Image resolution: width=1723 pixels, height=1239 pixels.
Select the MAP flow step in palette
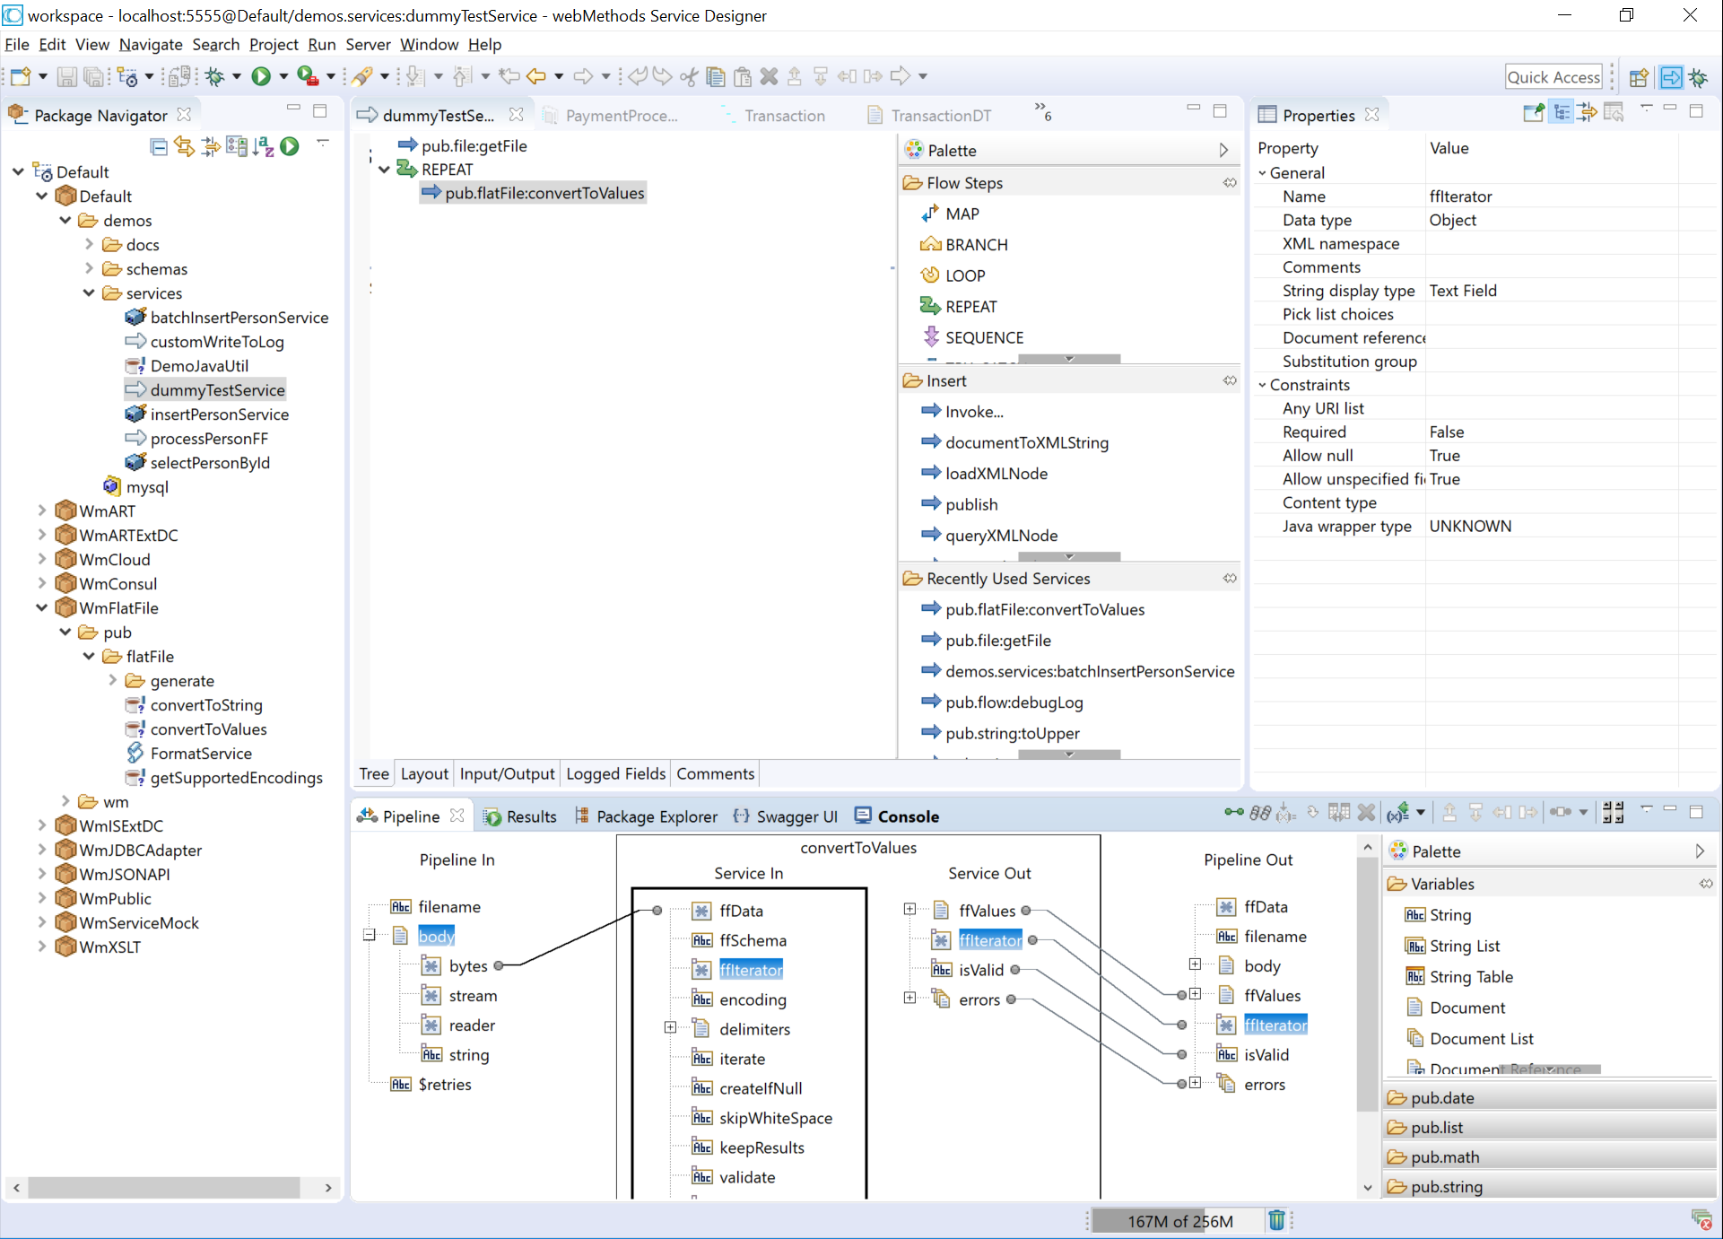[962, 214]
